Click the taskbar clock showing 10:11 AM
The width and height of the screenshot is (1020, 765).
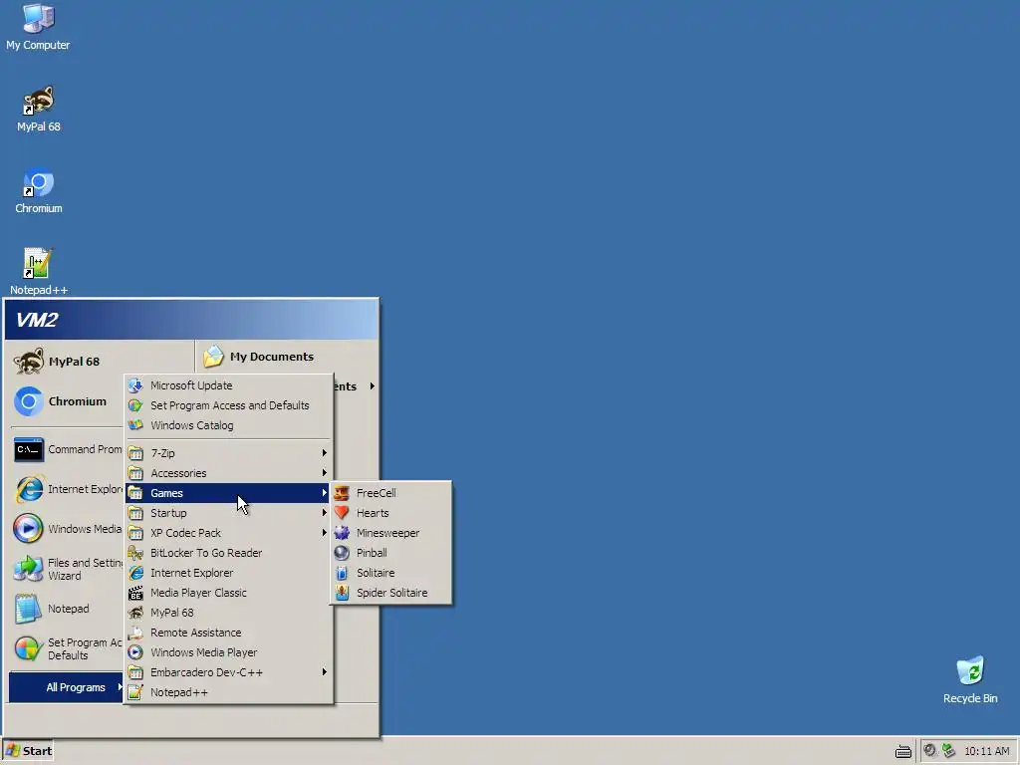click(986, 751)
